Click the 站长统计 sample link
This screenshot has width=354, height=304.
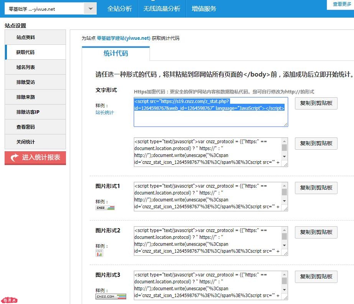[105, 112]
